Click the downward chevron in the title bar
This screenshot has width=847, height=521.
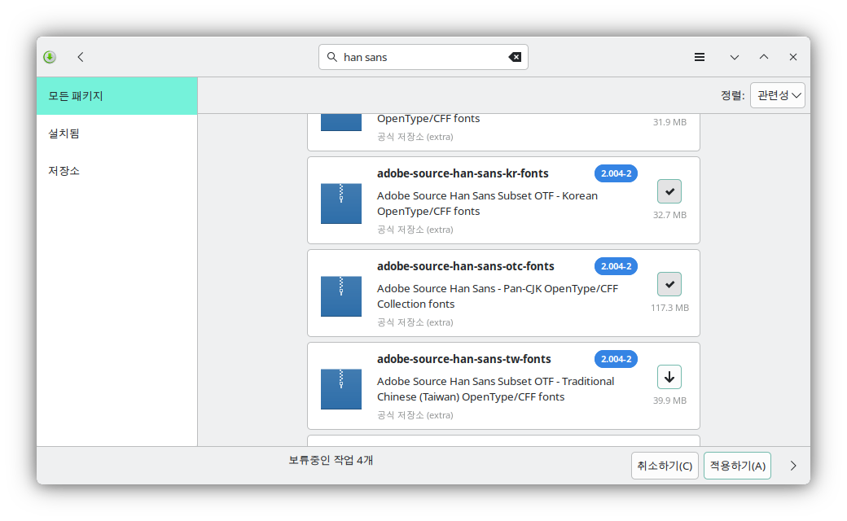pos(734,57)
